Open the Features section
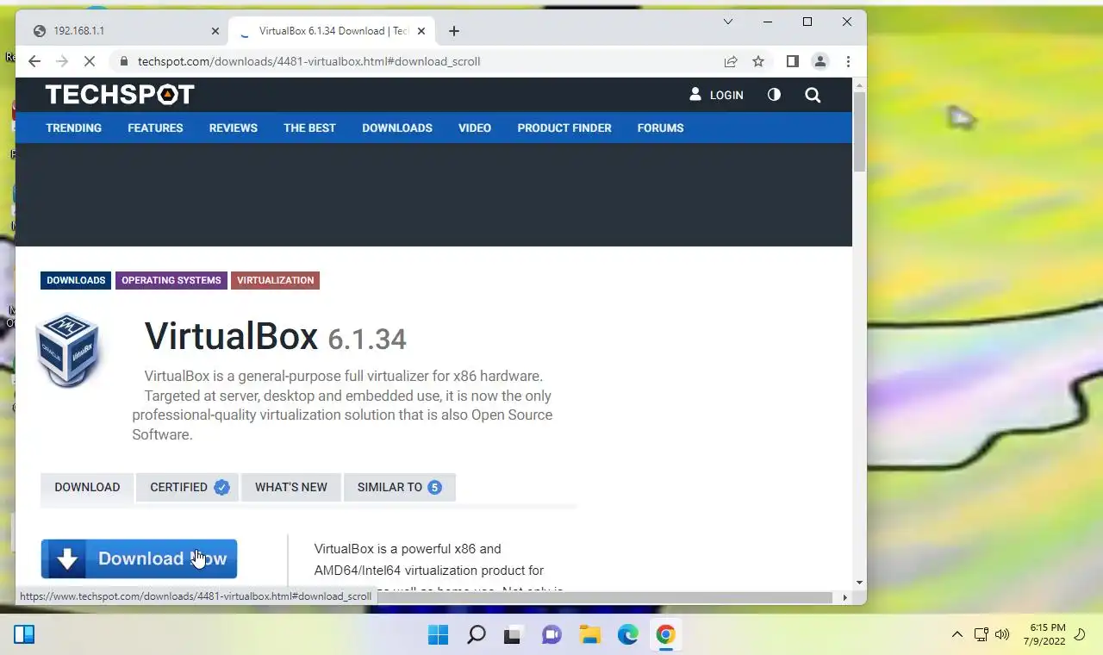The image size is (1103, 655). (x=155, y=128)
